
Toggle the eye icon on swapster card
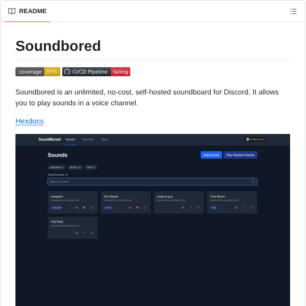click(77, 207)
